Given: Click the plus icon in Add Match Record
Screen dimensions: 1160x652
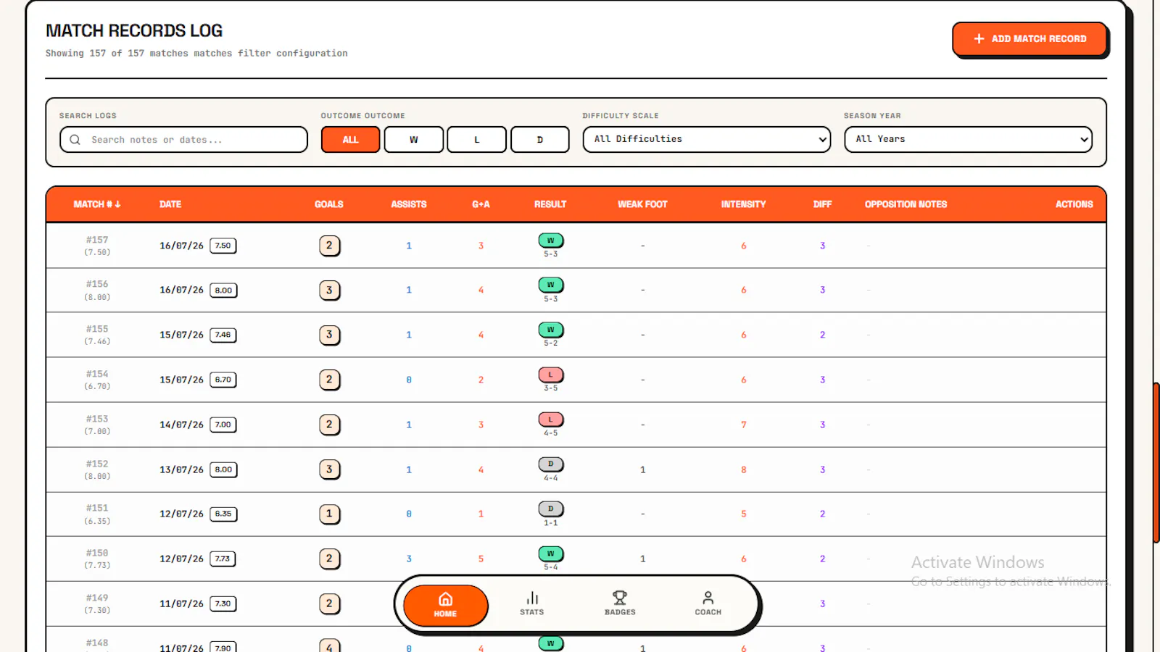Looking at the screenshot, I should (x=979, y=39).
